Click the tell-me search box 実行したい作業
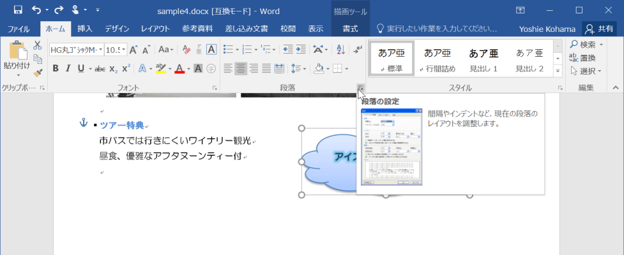This screenshot has width=624, height=255. 437,29
